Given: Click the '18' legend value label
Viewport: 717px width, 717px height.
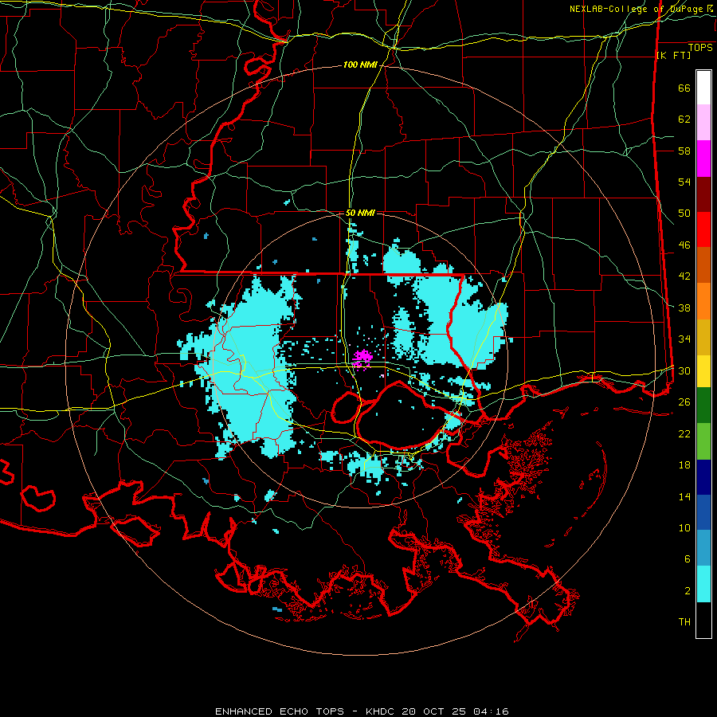Looking at the screenshot, I should click(x=684, y=465).
